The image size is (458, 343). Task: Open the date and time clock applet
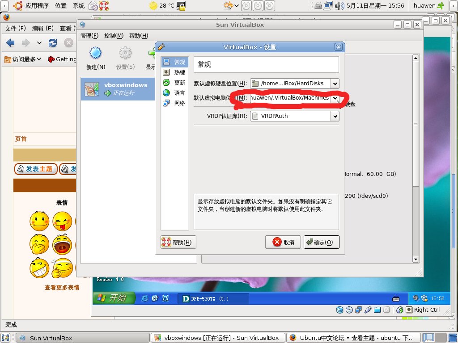(375, 5)
